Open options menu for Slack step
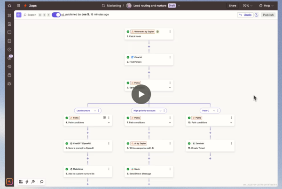 click(x=170, y=169)
